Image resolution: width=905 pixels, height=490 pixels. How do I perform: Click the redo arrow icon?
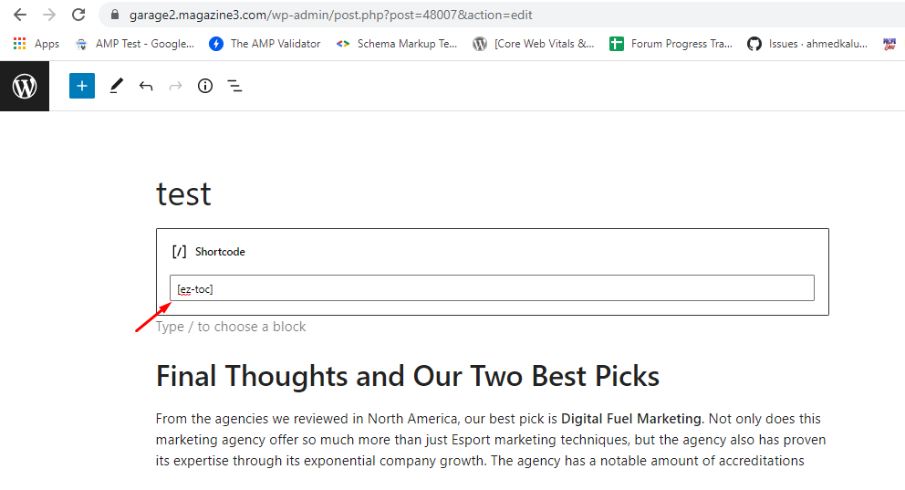175,86
